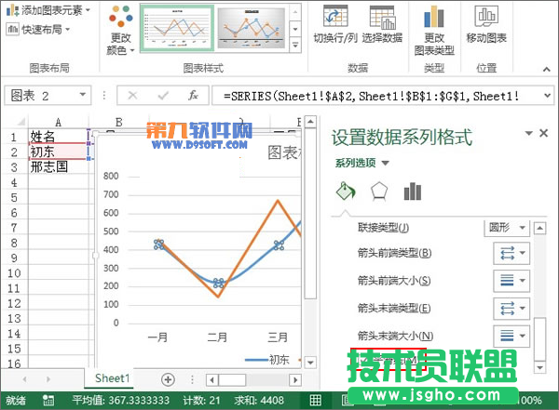Image resolution: width=559 pixels, height=410 pixels.
Task: Open 箭头末端类型 dropdown
Action: pos(511,309)
